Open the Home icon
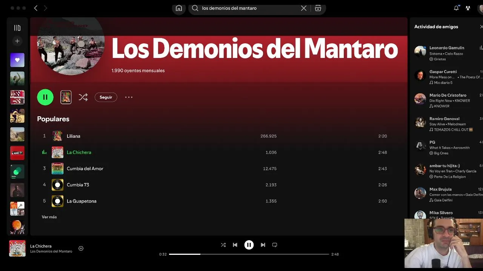The image size is (483, 271). pos(179,8)
